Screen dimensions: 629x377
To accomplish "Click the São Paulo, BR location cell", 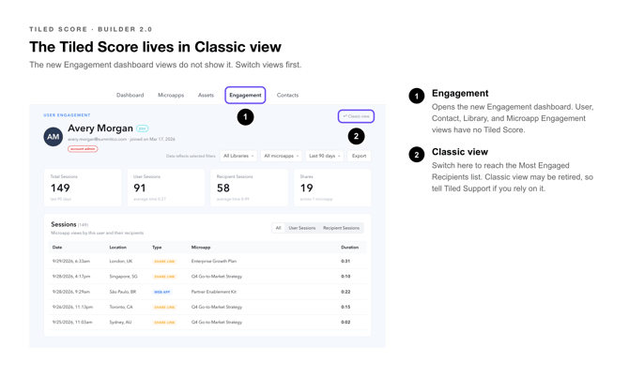I will [123, 292].
